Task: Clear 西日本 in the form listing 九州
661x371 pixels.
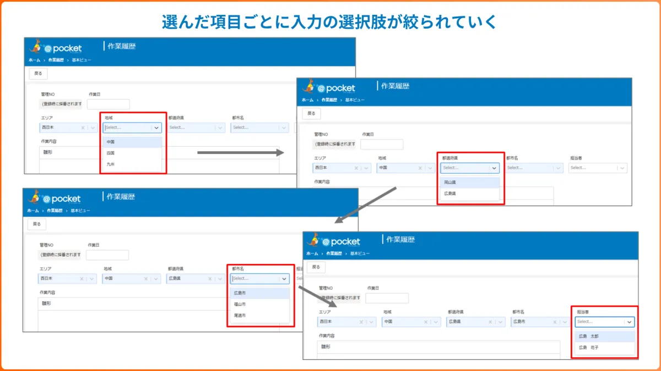Action: [x=83, y=128]
